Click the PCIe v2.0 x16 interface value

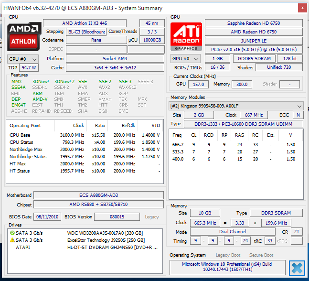coord(254,50)
